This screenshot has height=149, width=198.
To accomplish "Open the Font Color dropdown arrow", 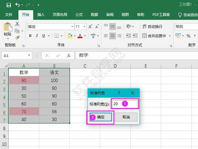I will pos(85,36).
